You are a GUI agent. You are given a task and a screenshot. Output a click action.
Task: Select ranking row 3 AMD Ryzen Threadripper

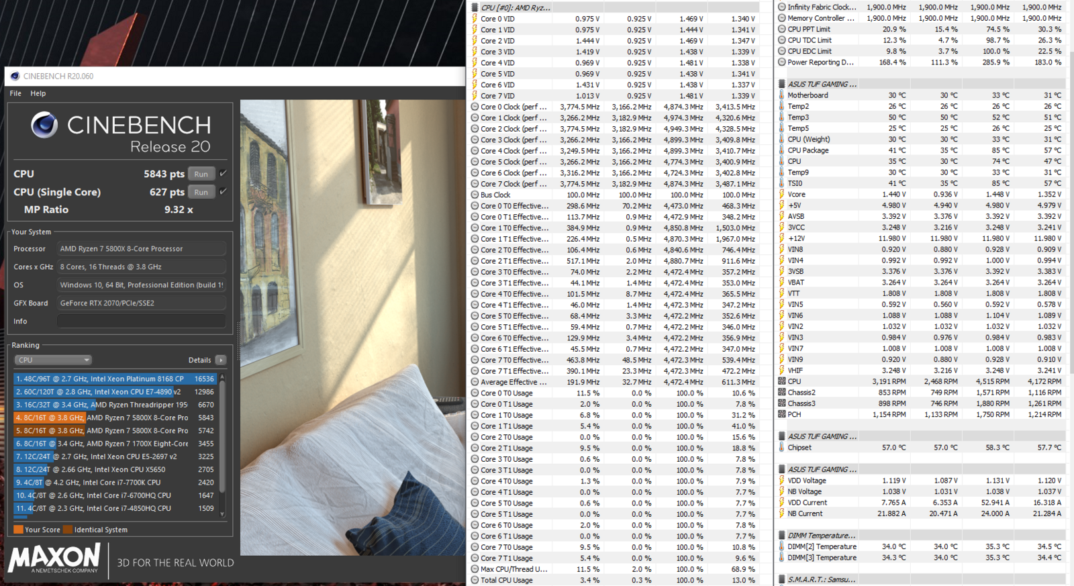click(x=115, y=405)
